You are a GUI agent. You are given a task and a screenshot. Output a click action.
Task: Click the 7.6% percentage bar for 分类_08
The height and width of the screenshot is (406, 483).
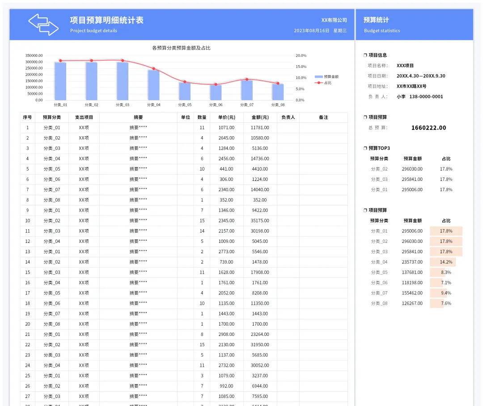tap(438, 303)
